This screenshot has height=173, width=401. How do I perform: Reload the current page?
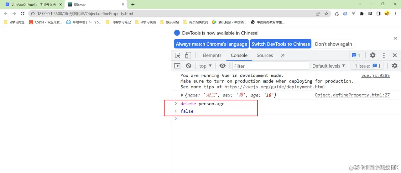(x=23, y=14)
